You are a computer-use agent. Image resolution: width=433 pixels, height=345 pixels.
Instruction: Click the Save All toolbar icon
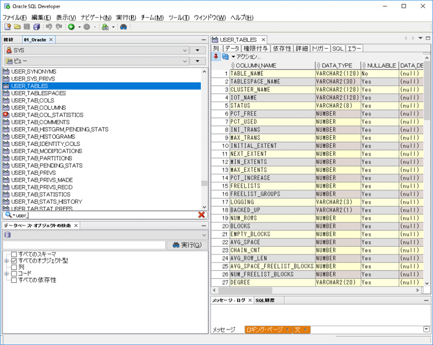point(36,27)
